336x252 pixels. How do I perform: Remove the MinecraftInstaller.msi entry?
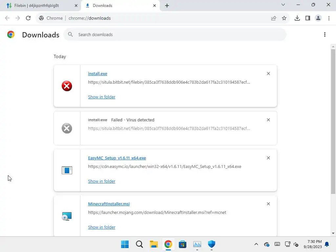[x=268, y=204]
